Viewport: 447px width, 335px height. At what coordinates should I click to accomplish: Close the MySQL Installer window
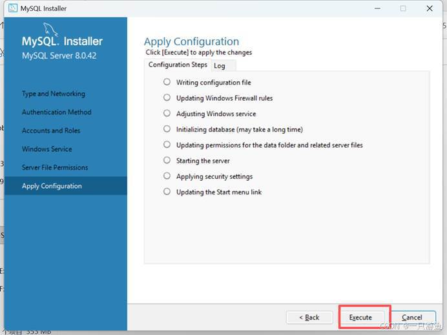pos(430,8)
